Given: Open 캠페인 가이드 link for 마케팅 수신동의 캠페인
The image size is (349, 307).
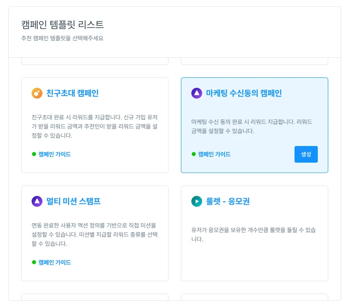Looking at the screenshot, I should pyautogui.click(x=214, y=154).
